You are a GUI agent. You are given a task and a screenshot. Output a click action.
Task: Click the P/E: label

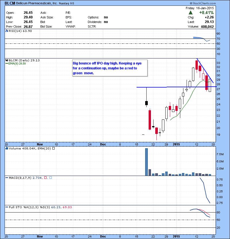coord(68,13)
